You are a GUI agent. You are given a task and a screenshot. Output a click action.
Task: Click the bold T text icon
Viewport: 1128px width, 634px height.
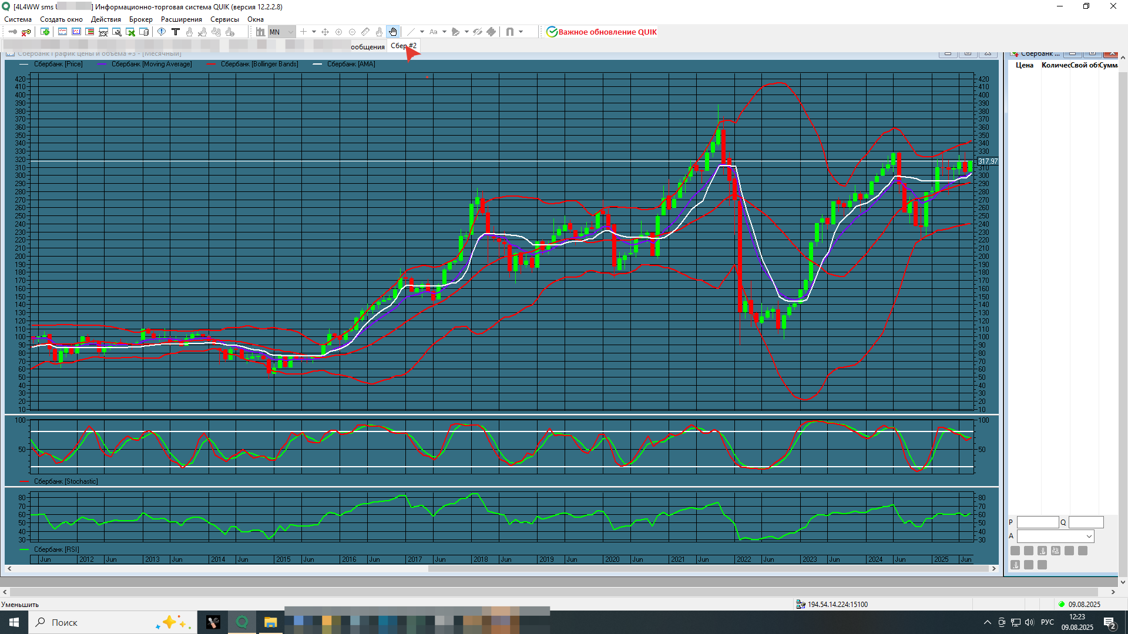pos(175,32)
